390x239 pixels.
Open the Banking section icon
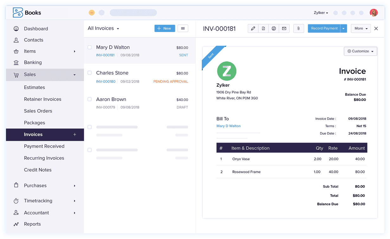[16, 62]
